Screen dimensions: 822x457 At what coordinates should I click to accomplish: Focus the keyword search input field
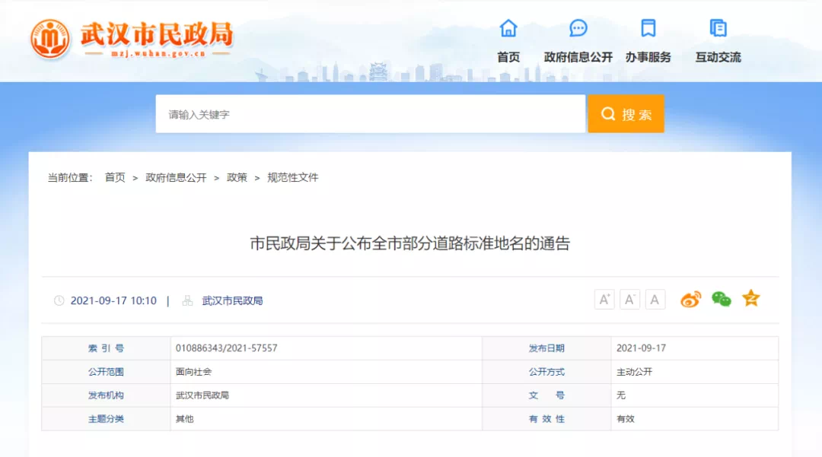pos(371,114)
